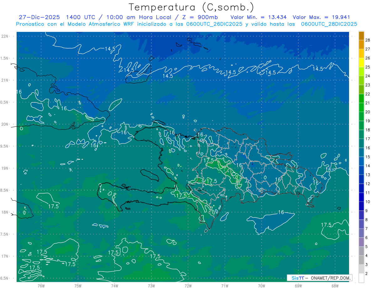Click the "18N" latitude axis label

(5, 212)
